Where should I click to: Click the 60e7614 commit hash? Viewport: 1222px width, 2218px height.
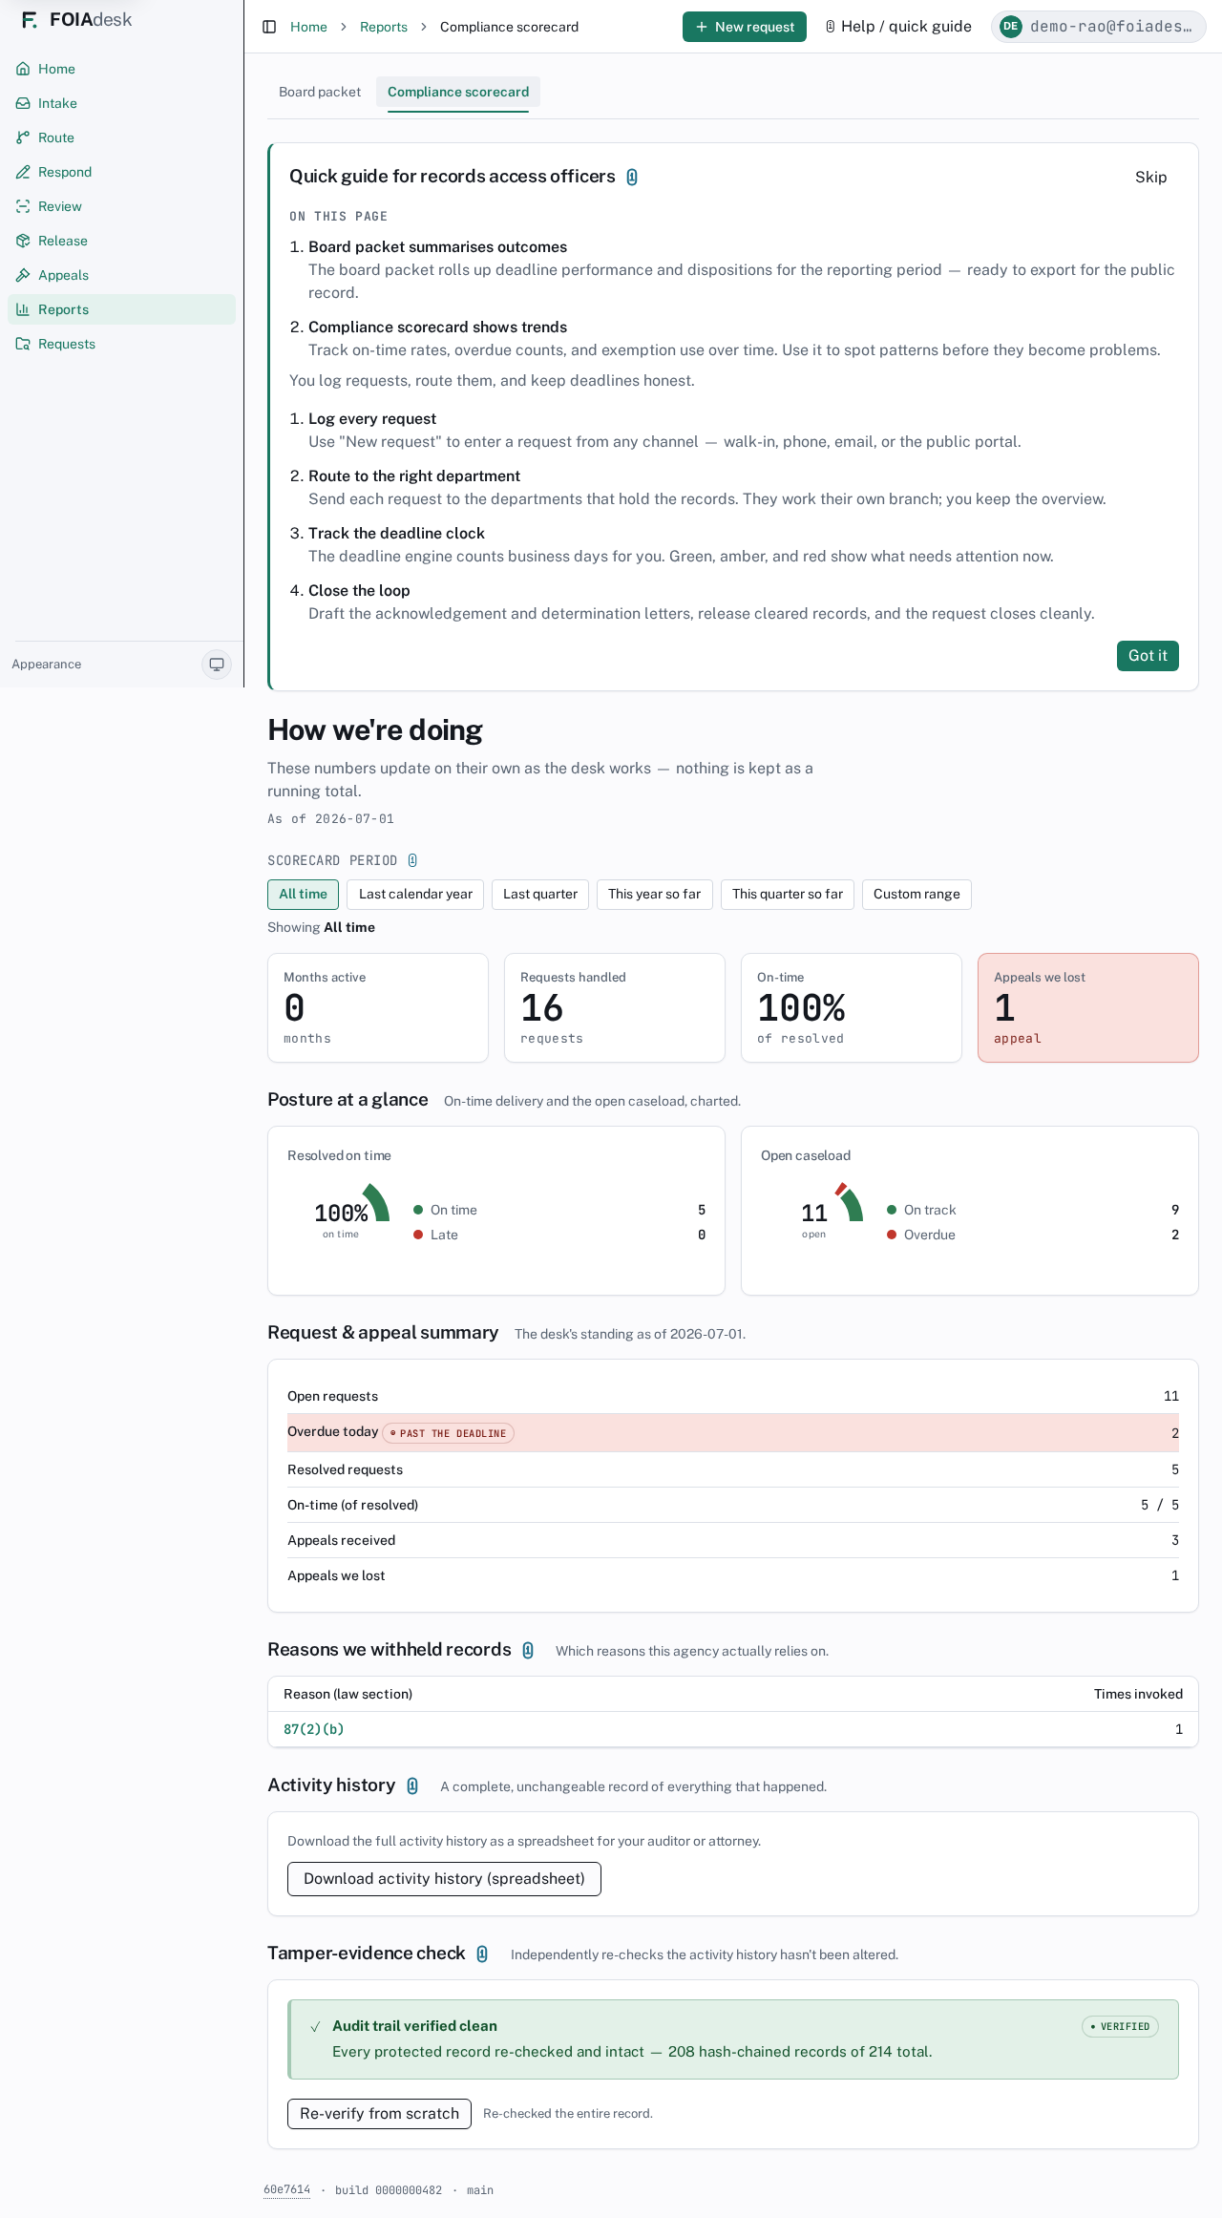(x=286, y=2189)
